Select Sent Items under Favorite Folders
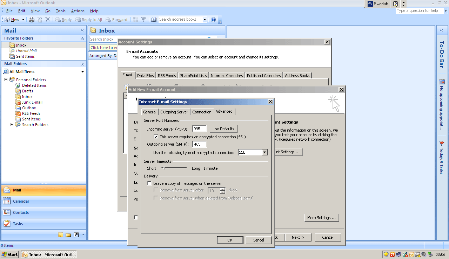 coord(22,56)
